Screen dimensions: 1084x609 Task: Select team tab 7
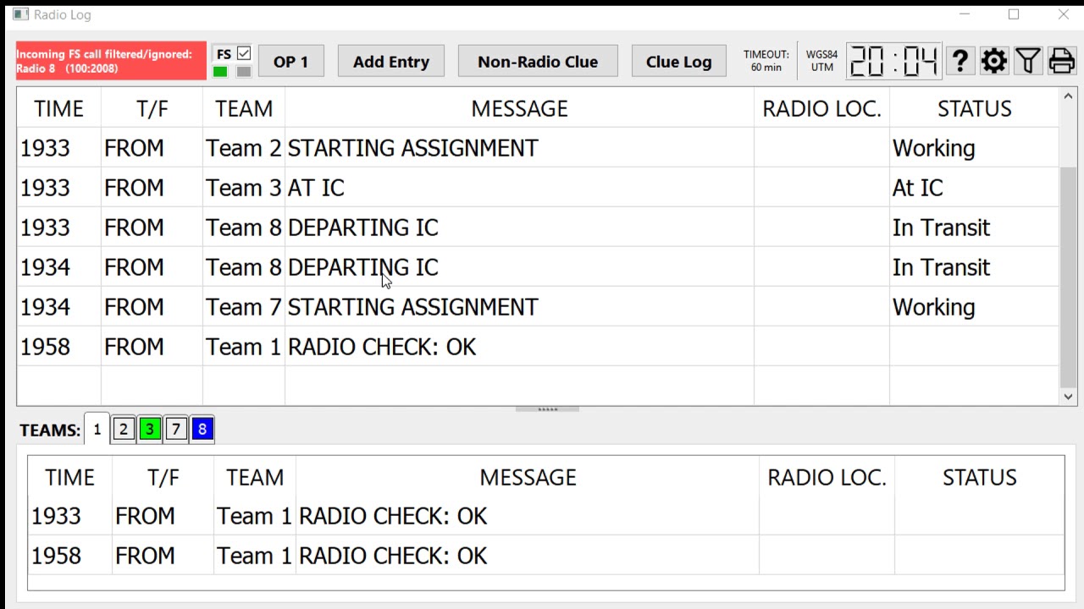coord(176,430)
